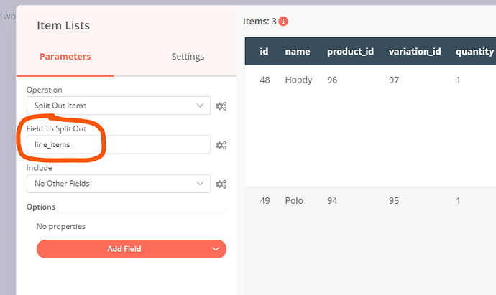The image size is (496, 295).
Task: Select the product_id cell 96
Action: [x=332, y=80]
